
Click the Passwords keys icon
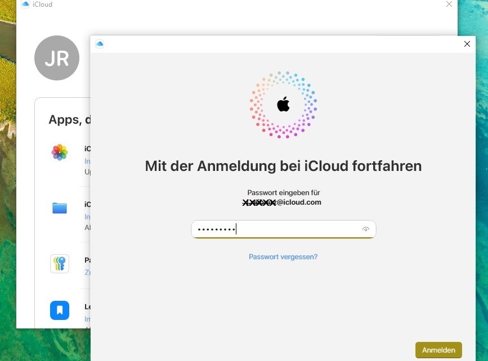pyautogui.click(x=60, y=264)
